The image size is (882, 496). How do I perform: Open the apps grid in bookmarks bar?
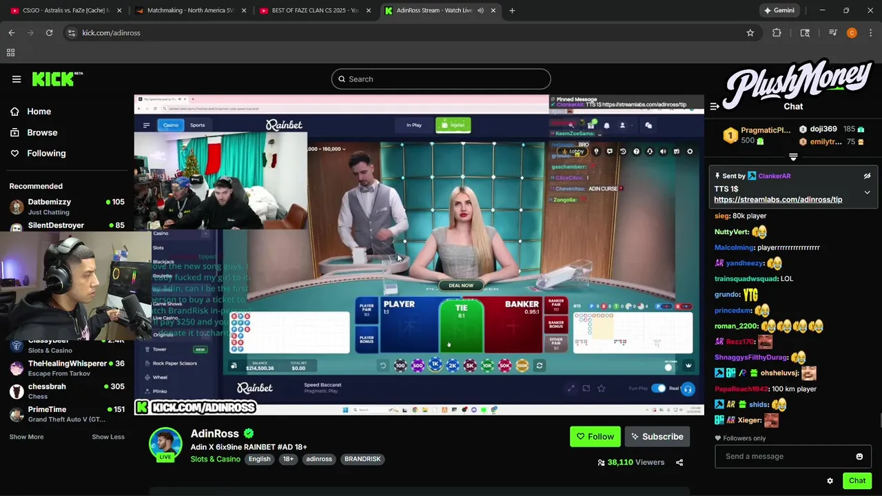(x=11, y=52)
